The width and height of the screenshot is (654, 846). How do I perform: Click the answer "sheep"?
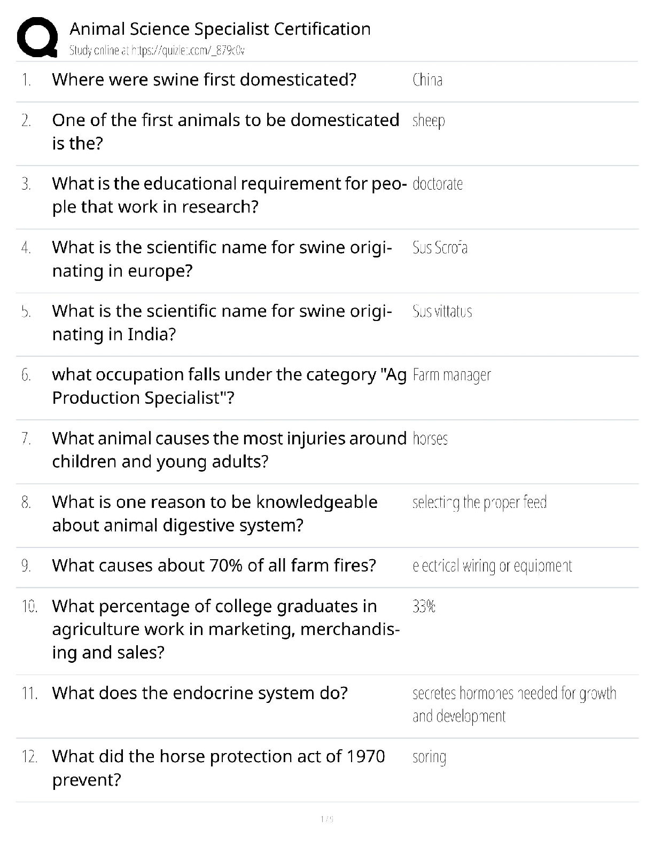[429, 121]
